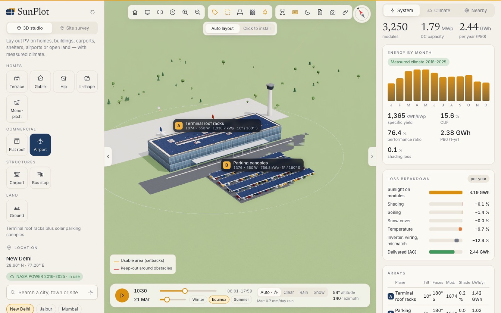Select the Terrace home type
Image resolution: width=501 pixels, height=313 pixels.
point(17,82)
